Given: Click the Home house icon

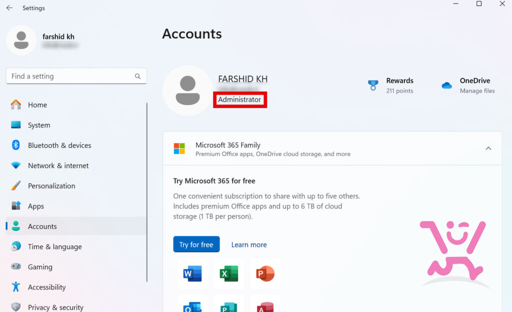Looking at the screenshot, I should (x=15, y=104).
